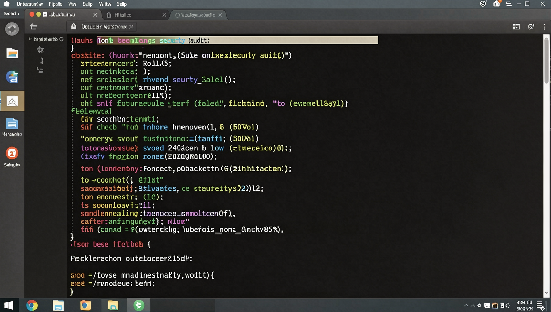551x312 pixels.
Task: Open the Nenoınlea document icon
Action: (x=12, y=124)
